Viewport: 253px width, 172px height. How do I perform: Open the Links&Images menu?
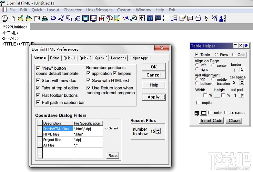[99, 10]
